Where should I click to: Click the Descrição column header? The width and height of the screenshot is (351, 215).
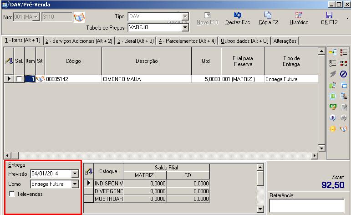[x=146, y=61]
